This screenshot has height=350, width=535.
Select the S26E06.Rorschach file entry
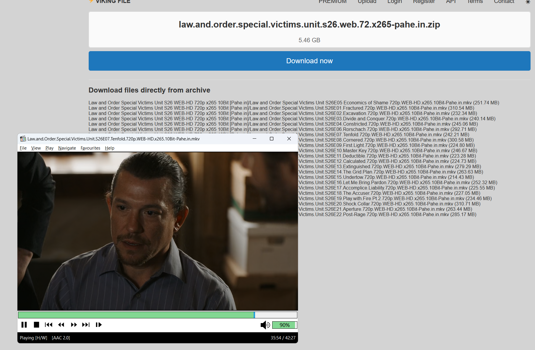tap(283, 129)
